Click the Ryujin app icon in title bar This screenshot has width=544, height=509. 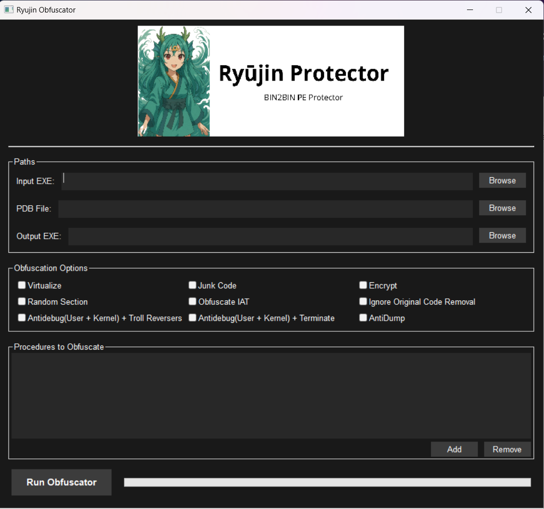[8, 10]
